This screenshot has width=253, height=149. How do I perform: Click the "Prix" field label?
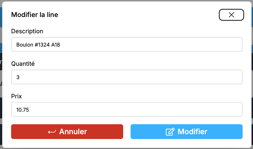(17, 96)
